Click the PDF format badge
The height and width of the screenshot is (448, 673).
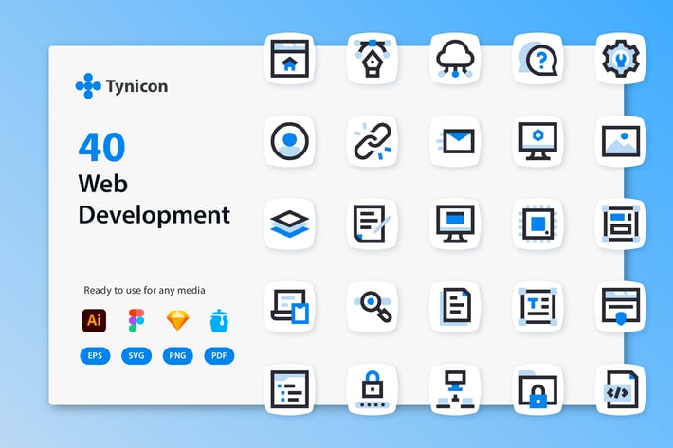[x=219, y=355]
